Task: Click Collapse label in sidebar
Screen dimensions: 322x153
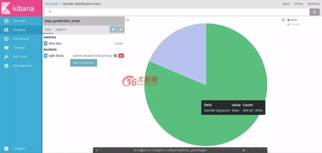Action: [19, 148]
